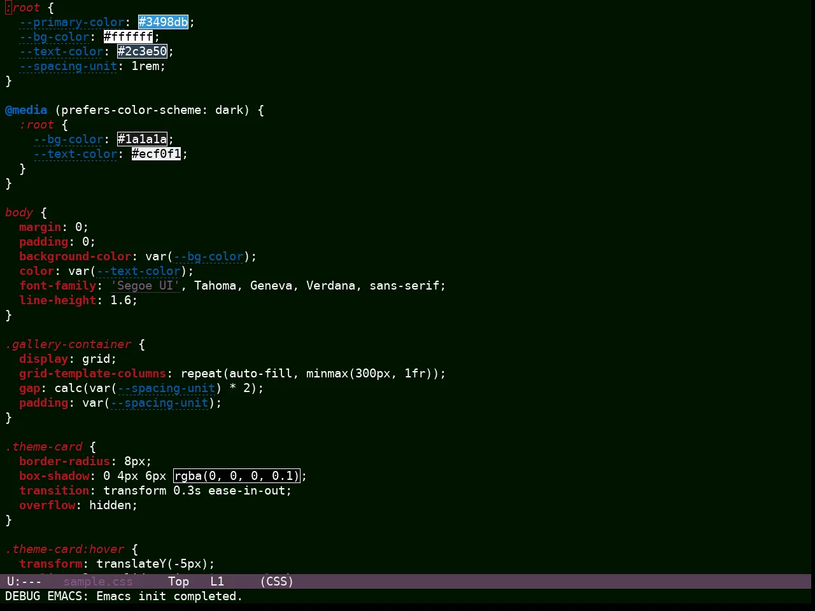This screenshot has width=815, height=611.
Task: Click the :root selector on the first line
Action: click(x=23, y=8)
